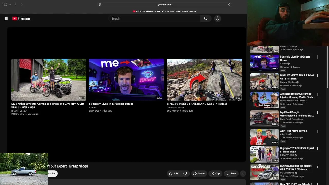Open the Safari sidebar dropdown chevron
329x185 pixels.
pyautogui.click(x=10, y=4)
